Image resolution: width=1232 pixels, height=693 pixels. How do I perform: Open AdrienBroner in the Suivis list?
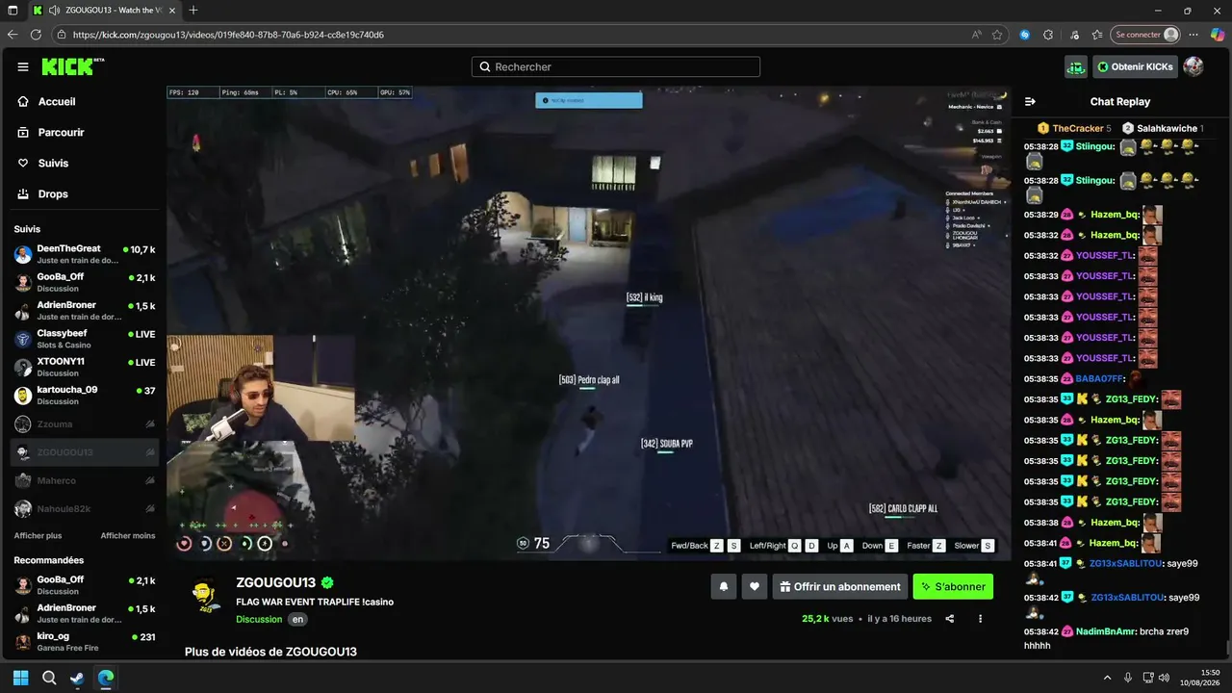[x=85, y=311]
